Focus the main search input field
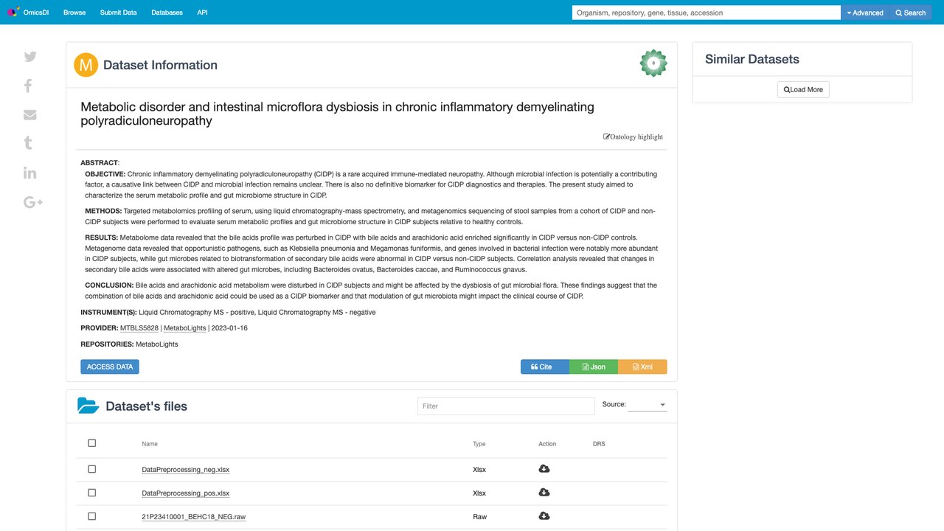The width and height of the screenshot is (944, 531). pos(707,13)
